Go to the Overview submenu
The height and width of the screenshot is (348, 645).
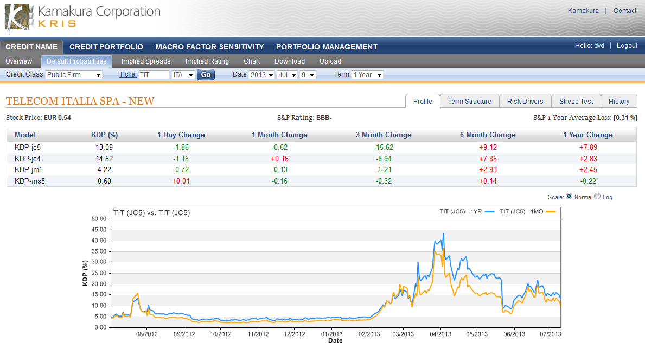(x=18, y=61)
